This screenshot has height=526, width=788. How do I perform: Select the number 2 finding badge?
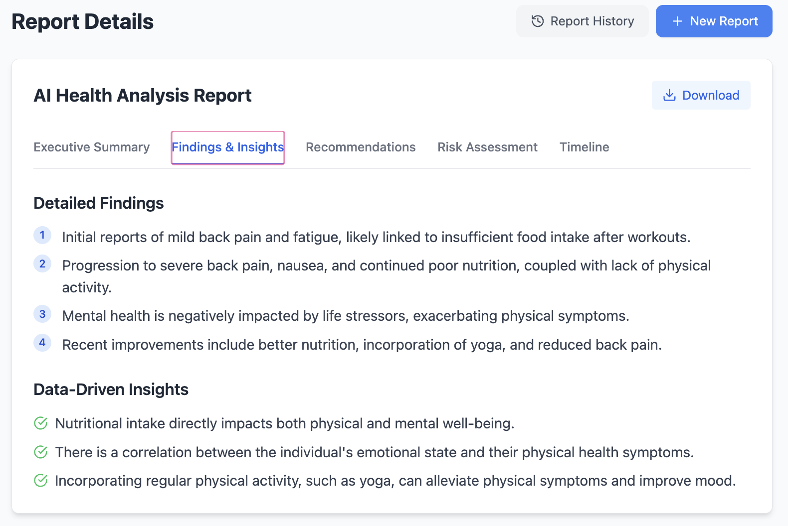[42, 264]
